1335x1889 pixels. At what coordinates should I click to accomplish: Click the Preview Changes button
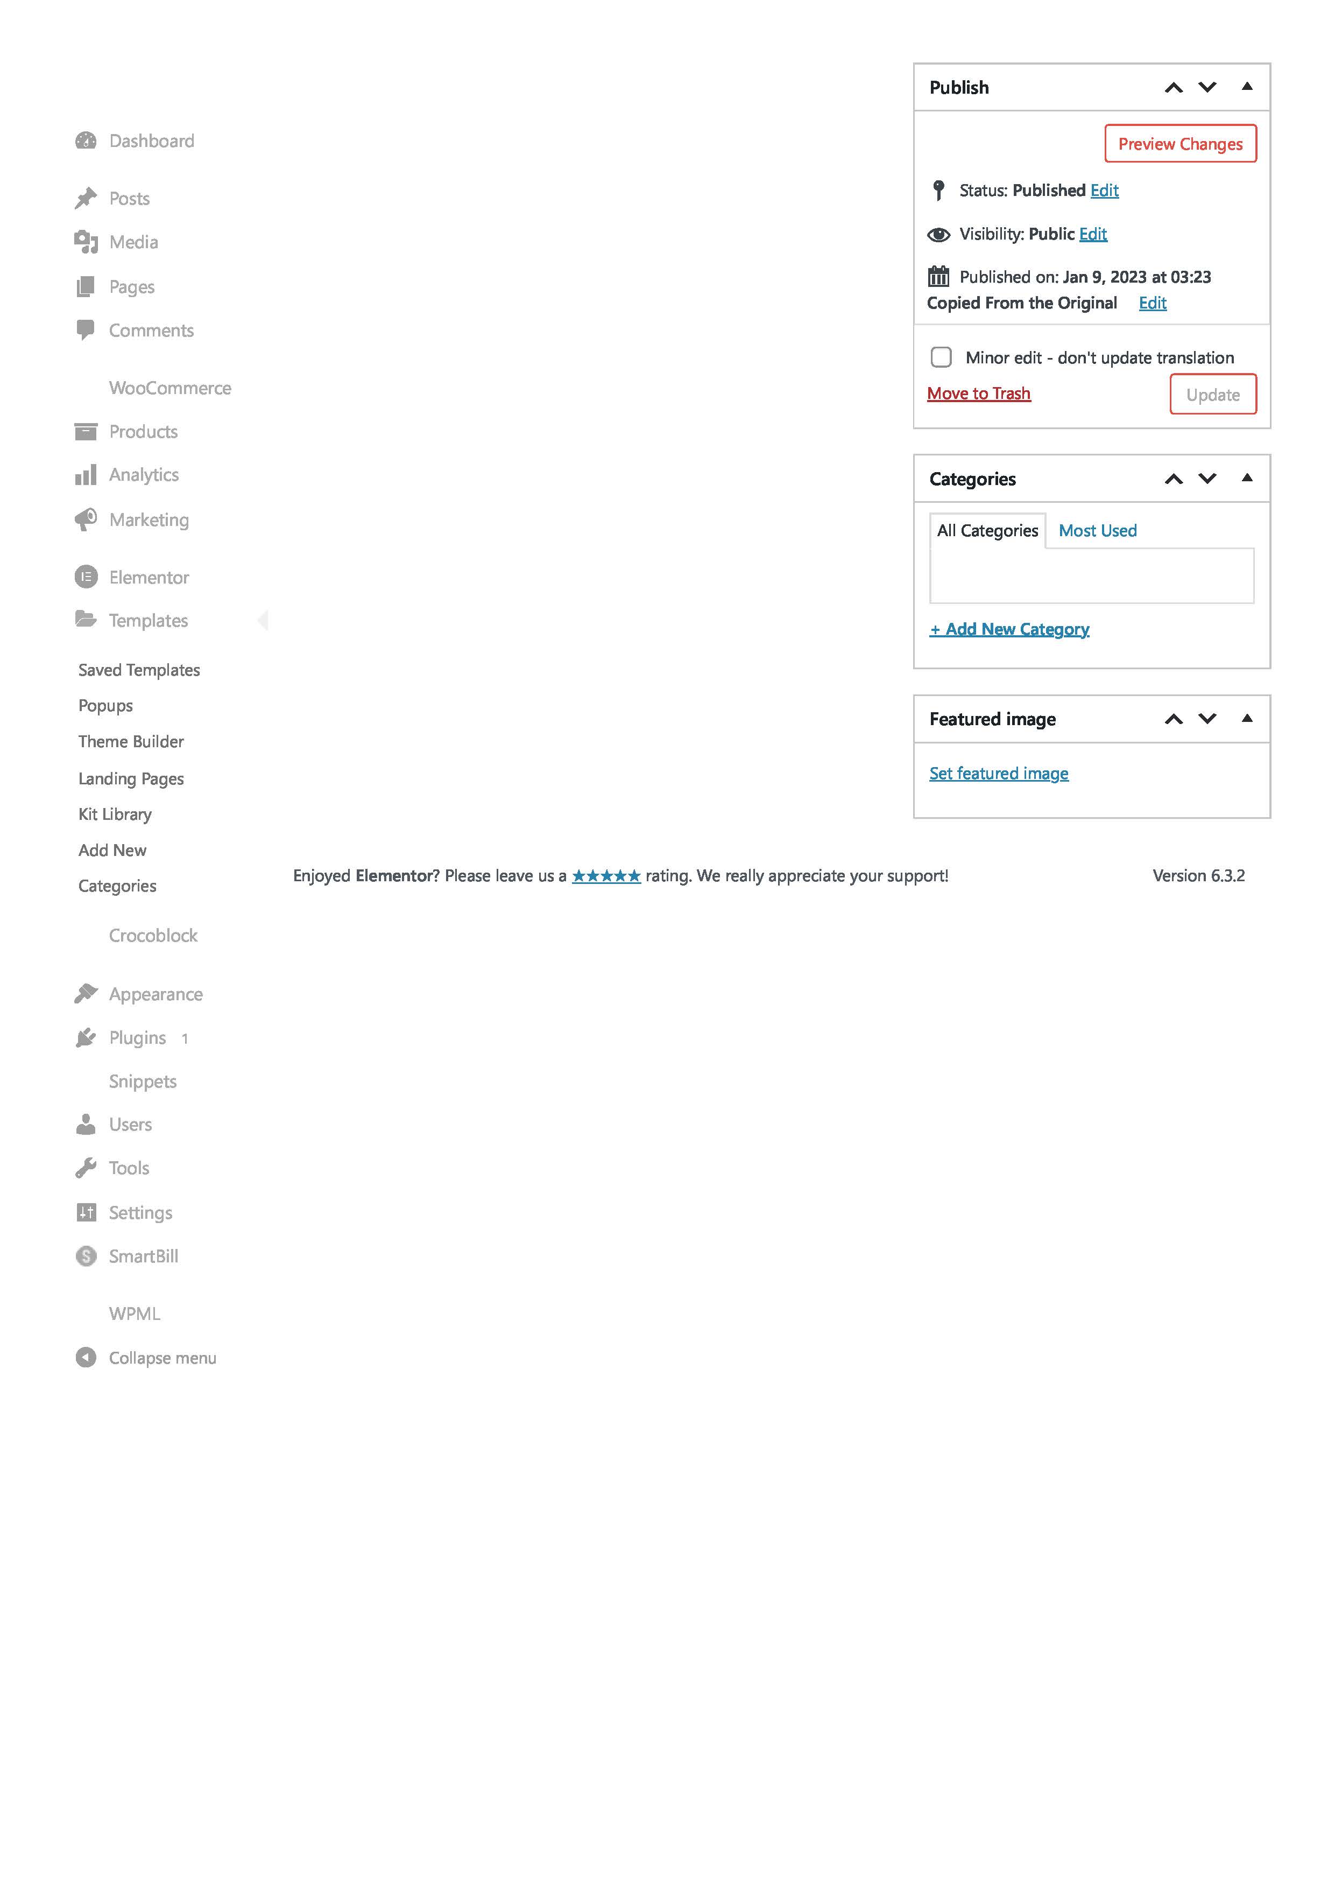(x=1181, y=144)
